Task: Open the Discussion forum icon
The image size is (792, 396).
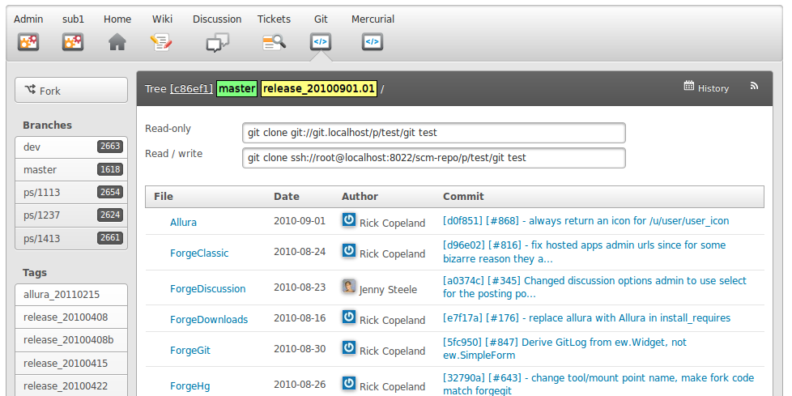Action: (x=217, y=41)
